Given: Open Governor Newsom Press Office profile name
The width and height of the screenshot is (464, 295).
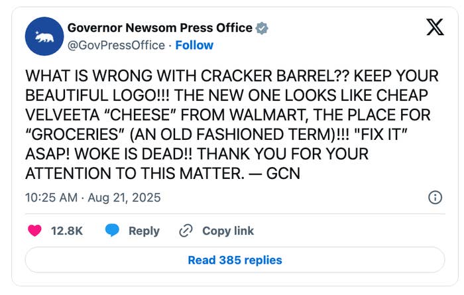Looking at the screenshot, I should point(160,28).
